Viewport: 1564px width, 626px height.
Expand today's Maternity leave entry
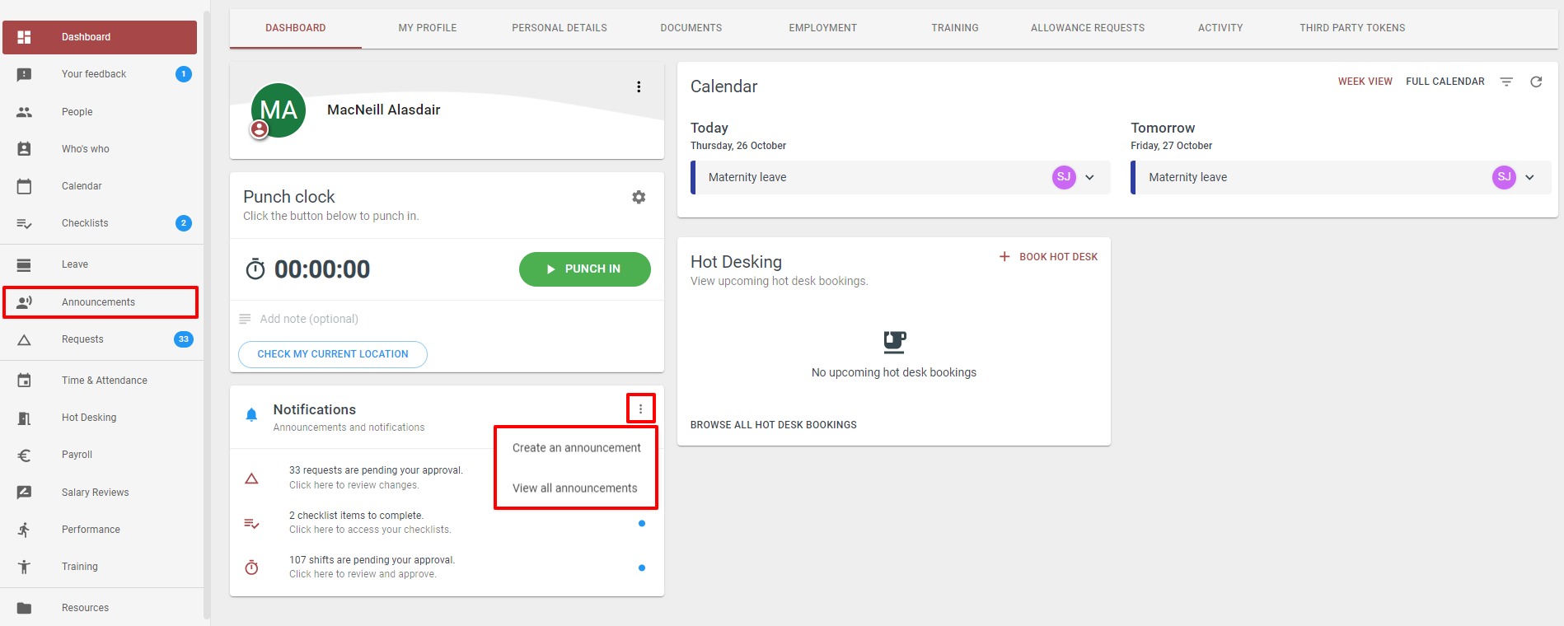[x=1089, y=177]
